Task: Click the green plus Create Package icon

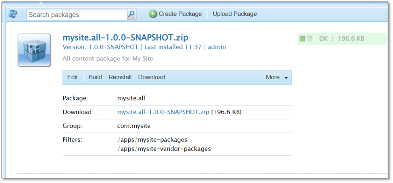Action: tap(153, 14)
